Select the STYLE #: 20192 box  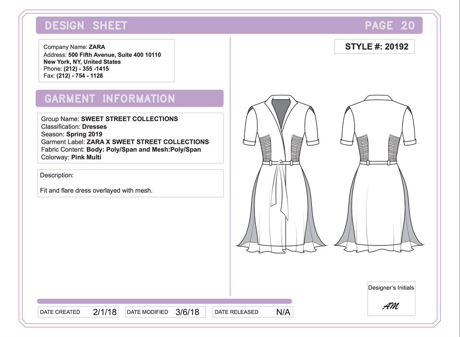point(374,46)
